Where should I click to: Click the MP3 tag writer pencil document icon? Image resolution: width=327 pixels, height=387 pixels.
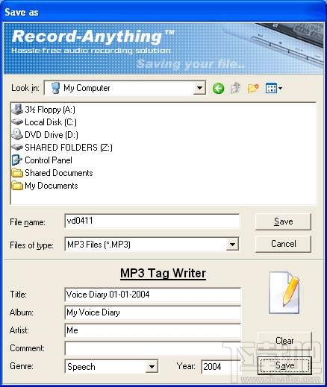click(284, 292)
